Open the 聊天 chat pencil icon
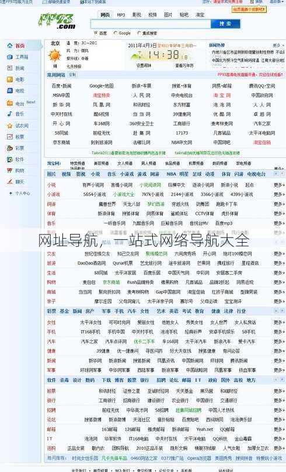This screenshot has width=286, height=472. (x=10, y=182)
